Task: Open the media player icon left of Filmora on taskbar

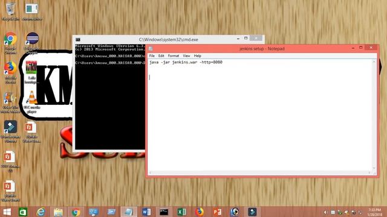Action: (x=235, y=212)
